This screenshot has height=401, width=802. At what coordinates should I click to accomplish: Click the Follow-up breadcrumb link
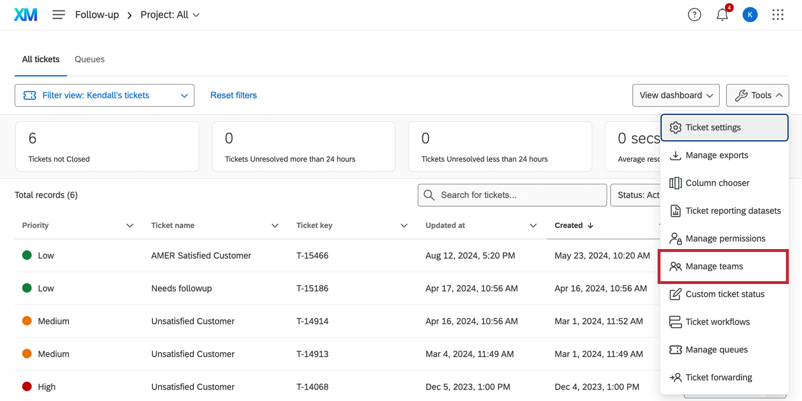97,15
